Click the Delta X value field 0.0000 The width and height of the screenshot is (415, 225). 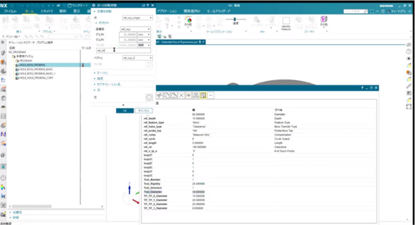pos(128,35)
